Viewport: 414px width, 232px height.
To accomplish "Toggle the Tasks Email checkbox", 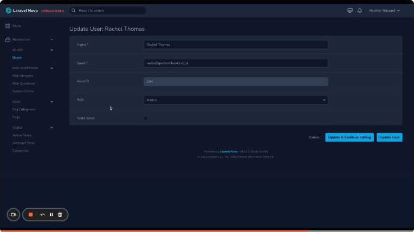I will 145,118.
